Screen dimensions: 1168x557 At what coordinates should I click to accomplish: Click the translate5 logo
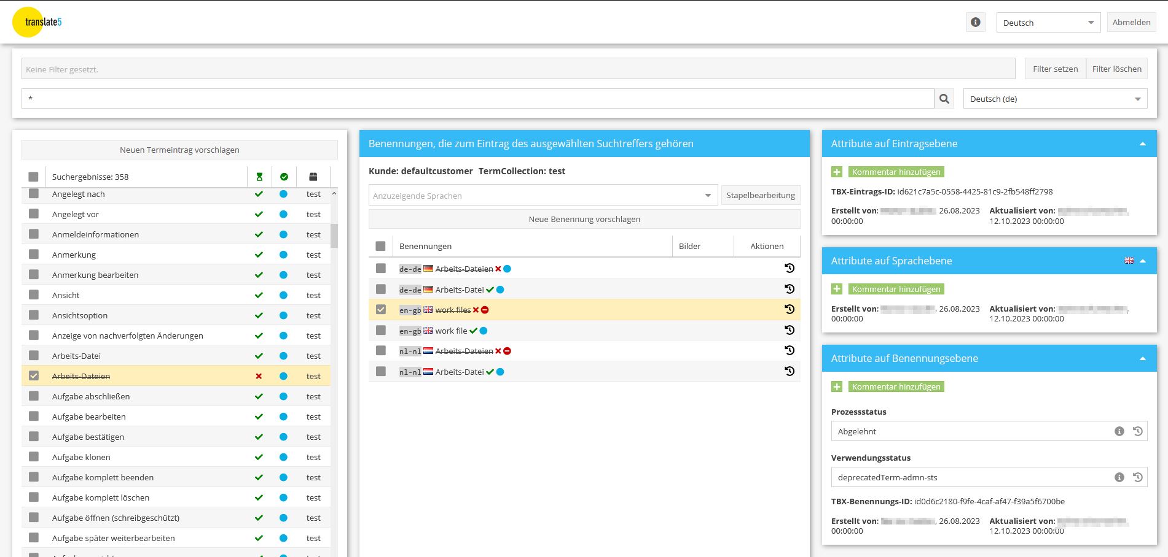[37, 22]
